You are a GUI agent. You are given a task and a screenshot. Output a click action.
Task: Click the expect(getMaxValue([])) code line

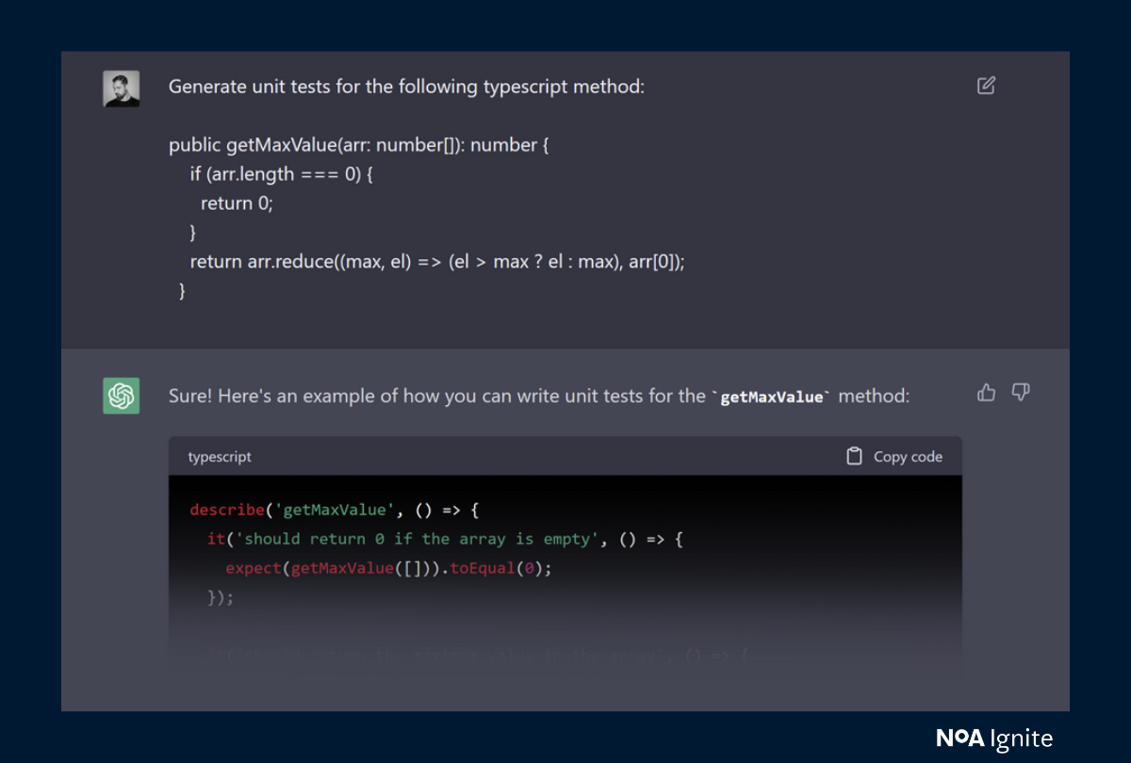point(388,568)
